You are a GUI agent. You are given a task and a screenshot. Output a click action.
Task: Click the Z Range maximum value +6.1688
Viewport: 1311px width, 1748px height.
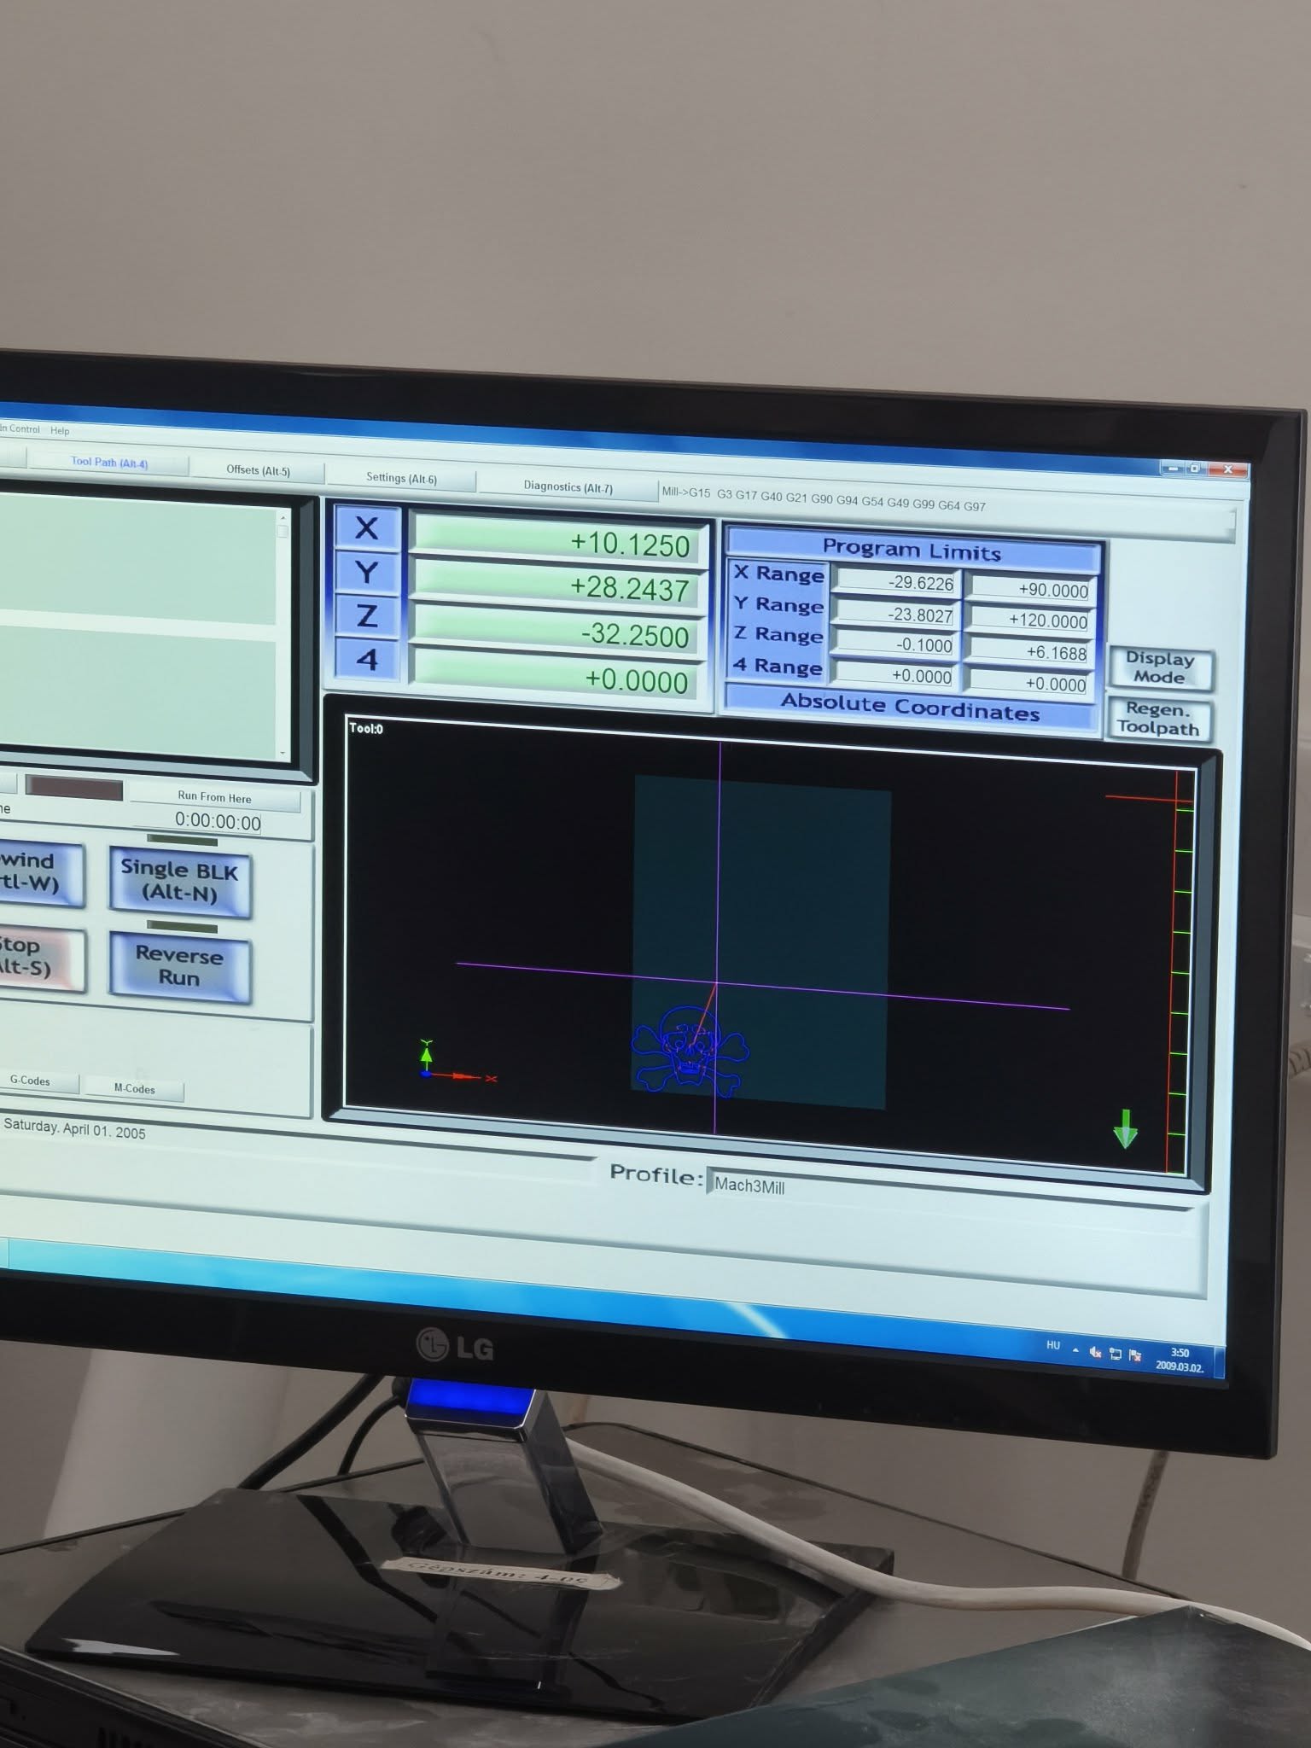[x=1030, y=651]
